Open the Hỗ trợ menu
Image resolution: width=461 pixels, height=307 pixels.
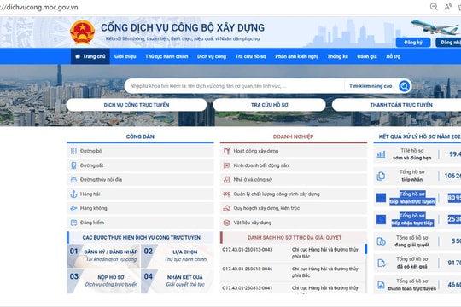393,56
